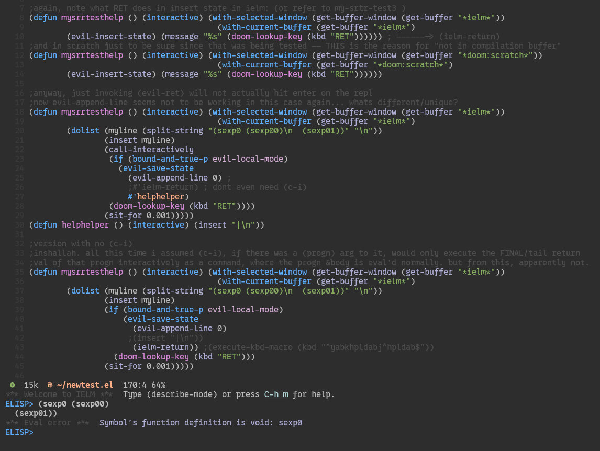600x451 pixels.
Task: Click the ';version with no (c-i)' comment
Action: [81, 244]
